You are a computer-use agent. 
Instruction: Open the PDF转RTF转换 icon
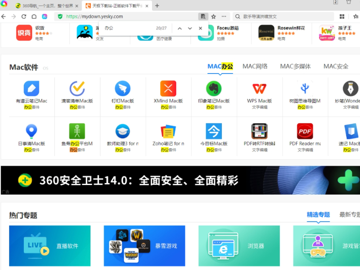tap(260, 131)
